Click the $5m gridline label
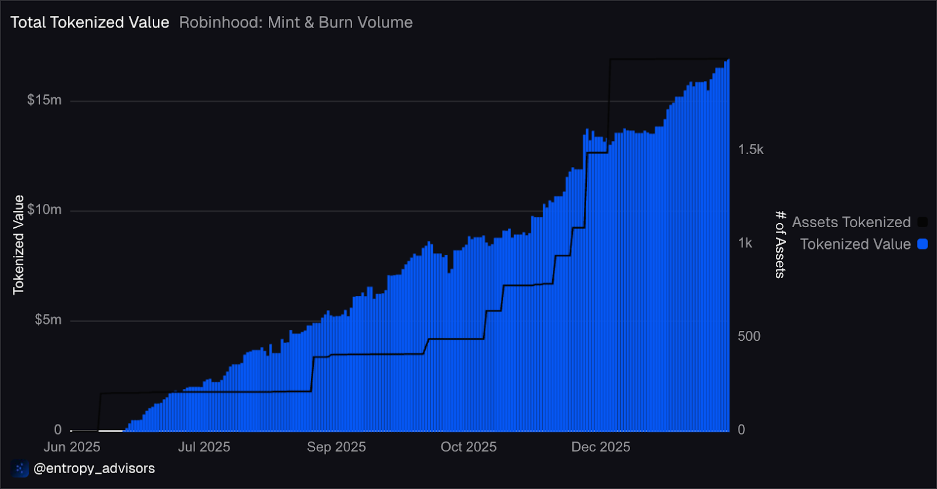The image size is (937, 489). (48, 320)
